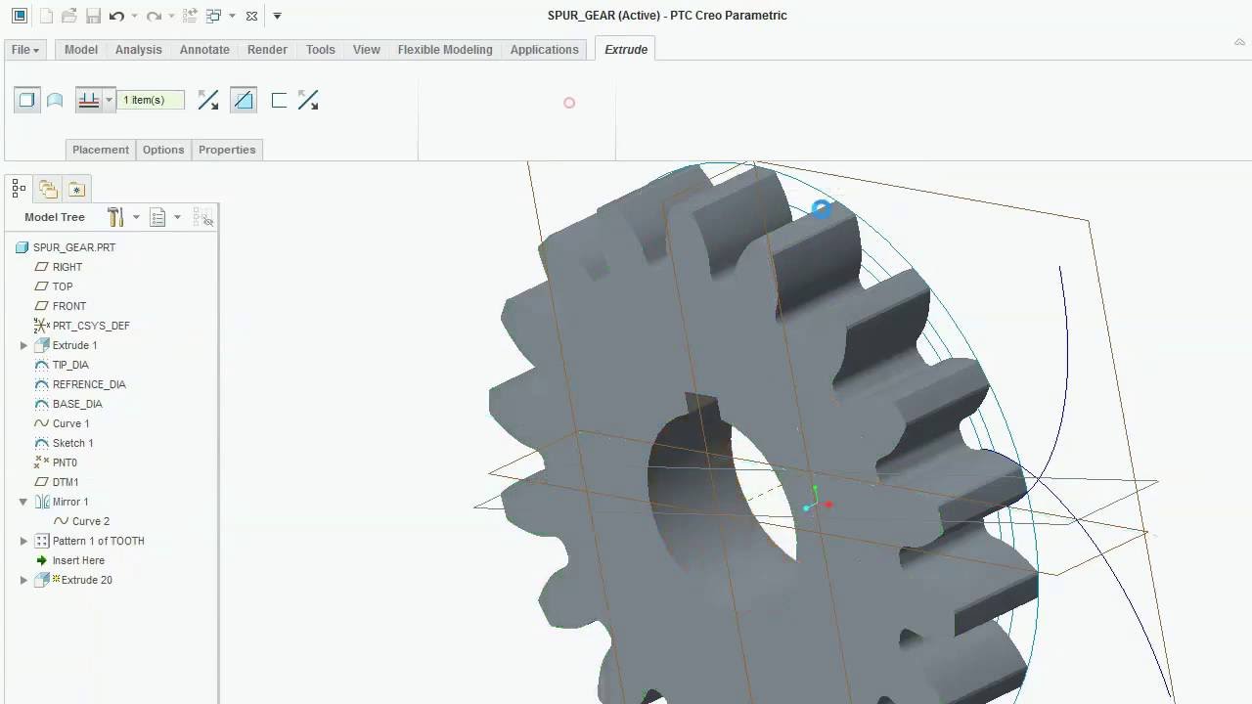Open the Applications tab
The width and height of the screenshot is (1252, 704).
pos(545,50)
